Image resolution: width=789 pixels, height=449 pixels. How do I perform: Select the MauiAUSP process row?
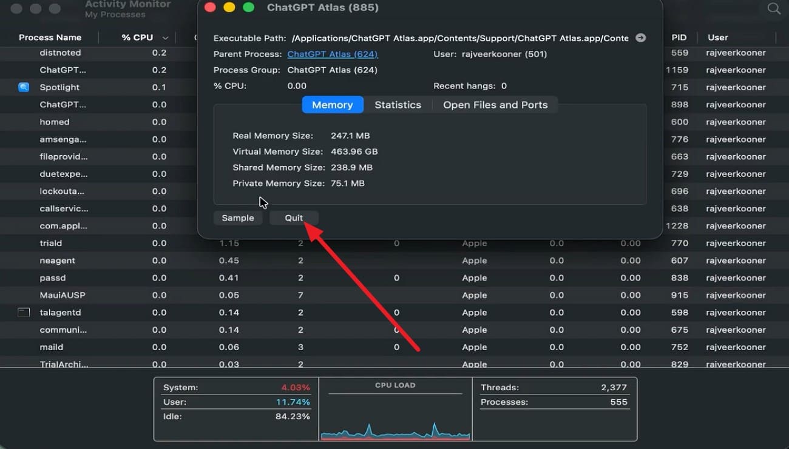[x=63, y=295]
